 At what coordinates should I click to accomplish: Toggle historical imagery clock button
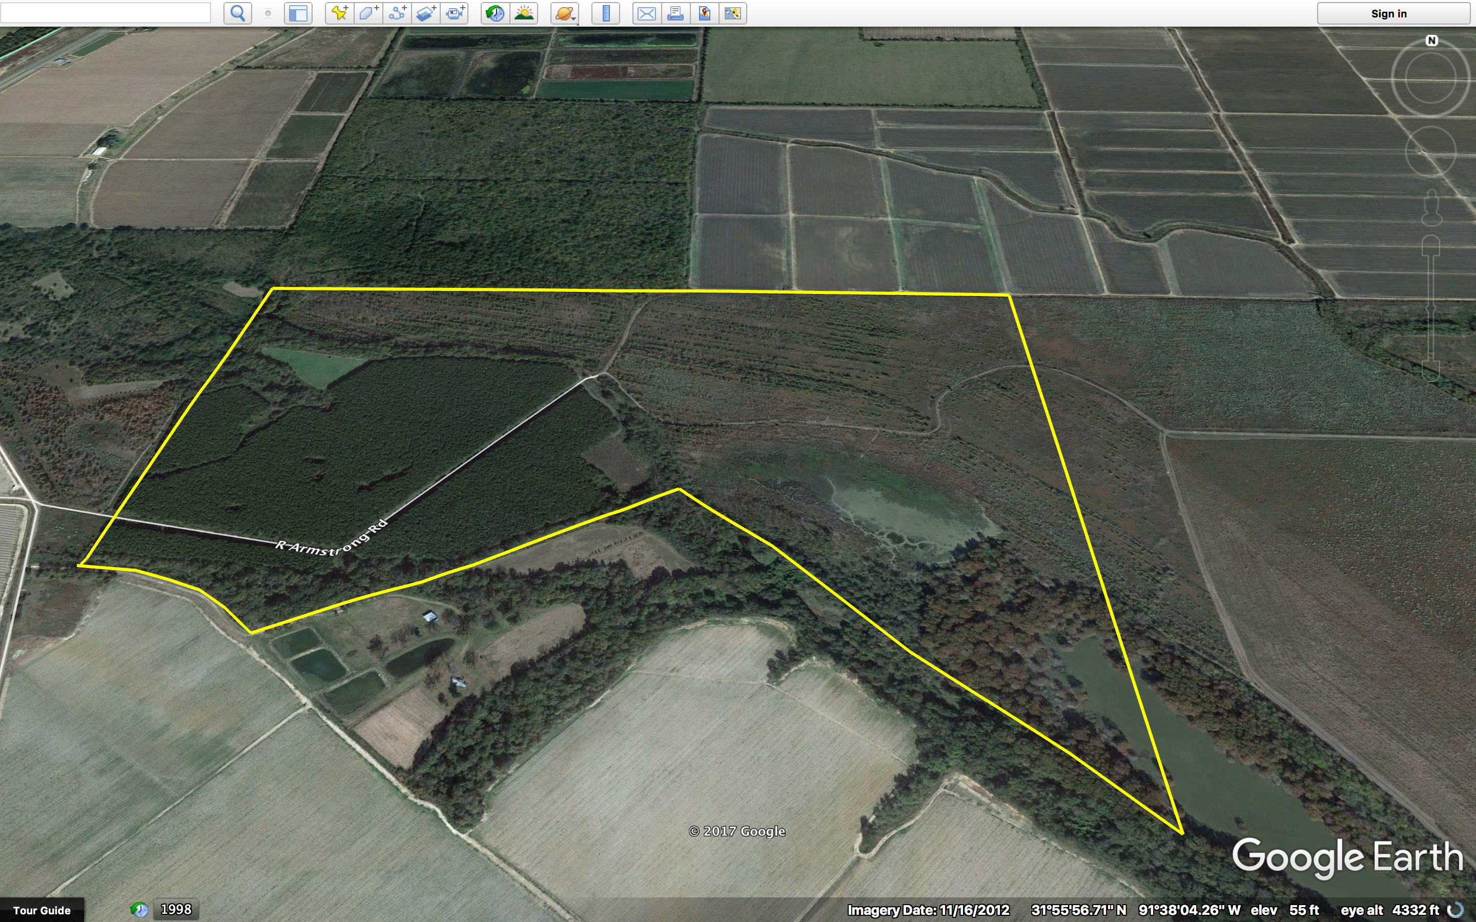[x=495, y=13]
